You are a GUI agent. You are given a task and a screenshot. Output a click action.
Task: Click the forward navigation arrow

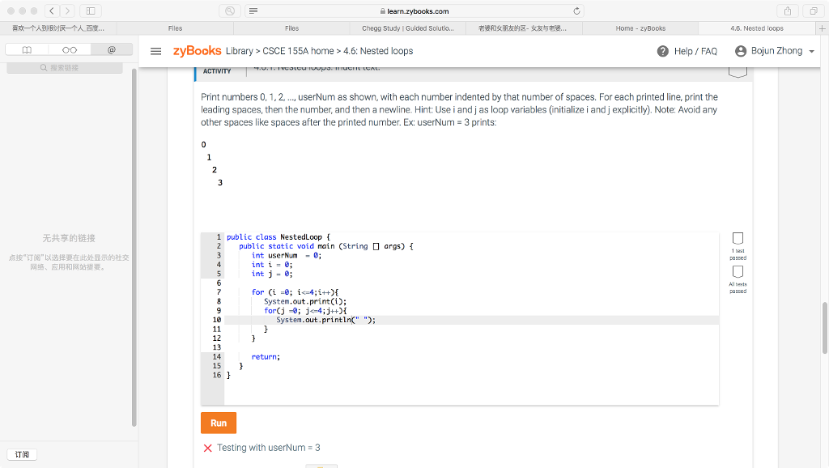(68, 11)
